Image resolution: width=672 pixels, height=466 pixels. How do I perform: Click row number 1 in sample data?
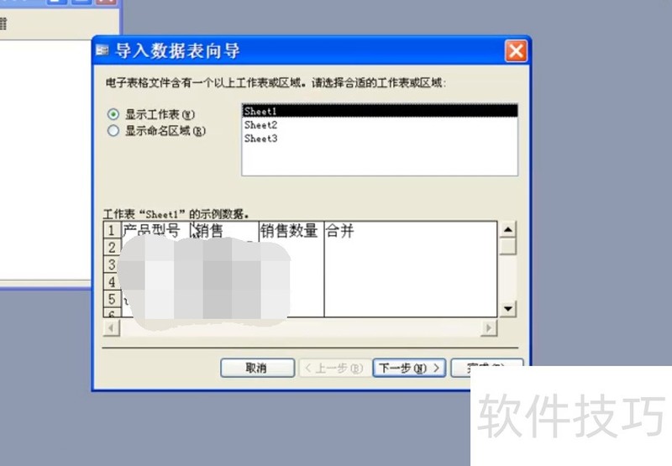(112, 230)
